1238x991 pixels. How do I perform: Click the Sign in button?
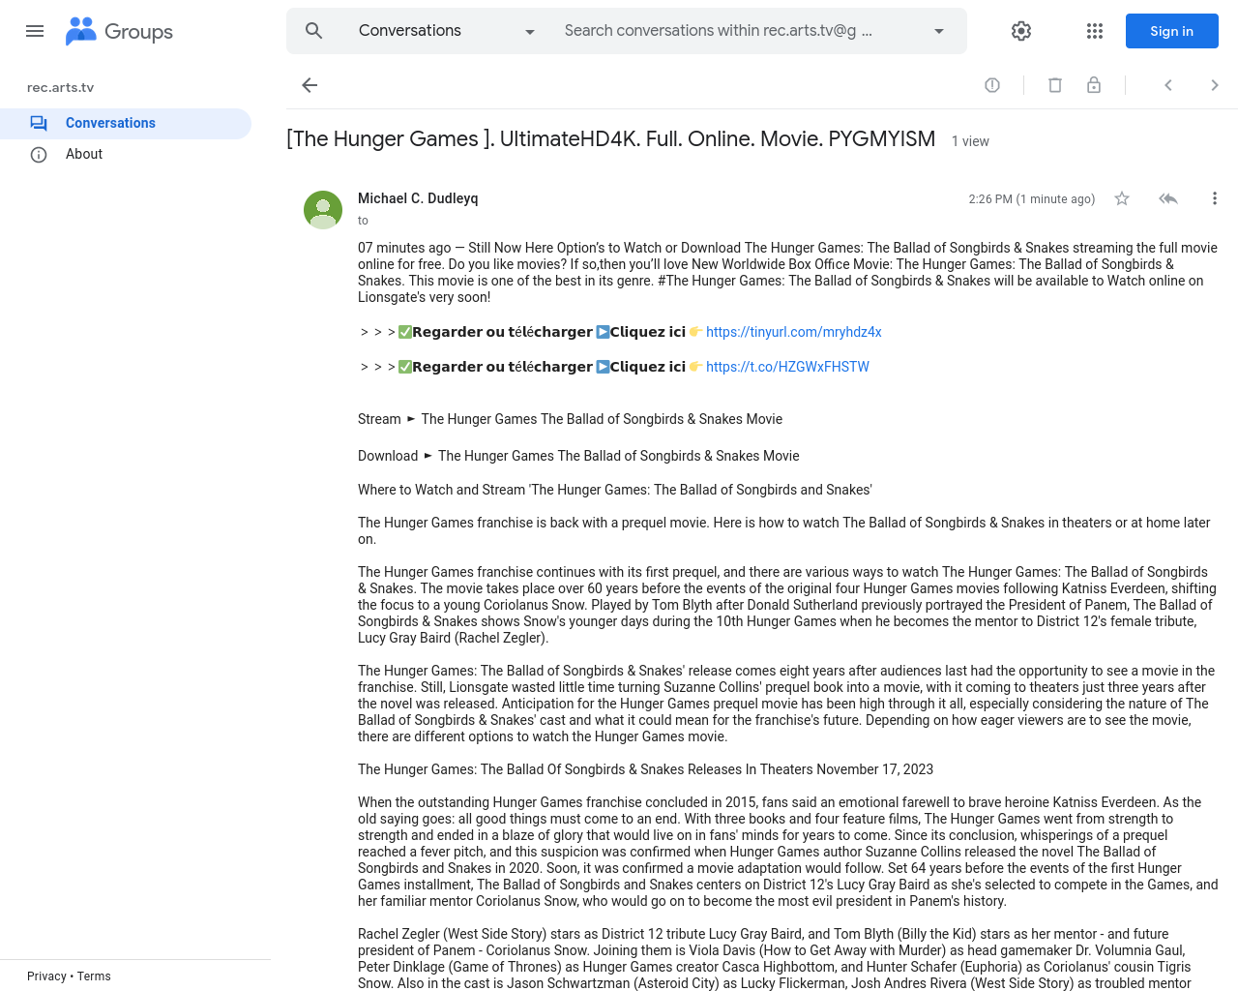(x=1171, y=31)
